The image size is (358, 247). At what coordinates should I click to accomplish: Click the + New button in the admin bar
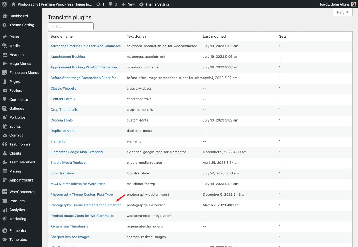pyautogui.click(x=128, y=4)
